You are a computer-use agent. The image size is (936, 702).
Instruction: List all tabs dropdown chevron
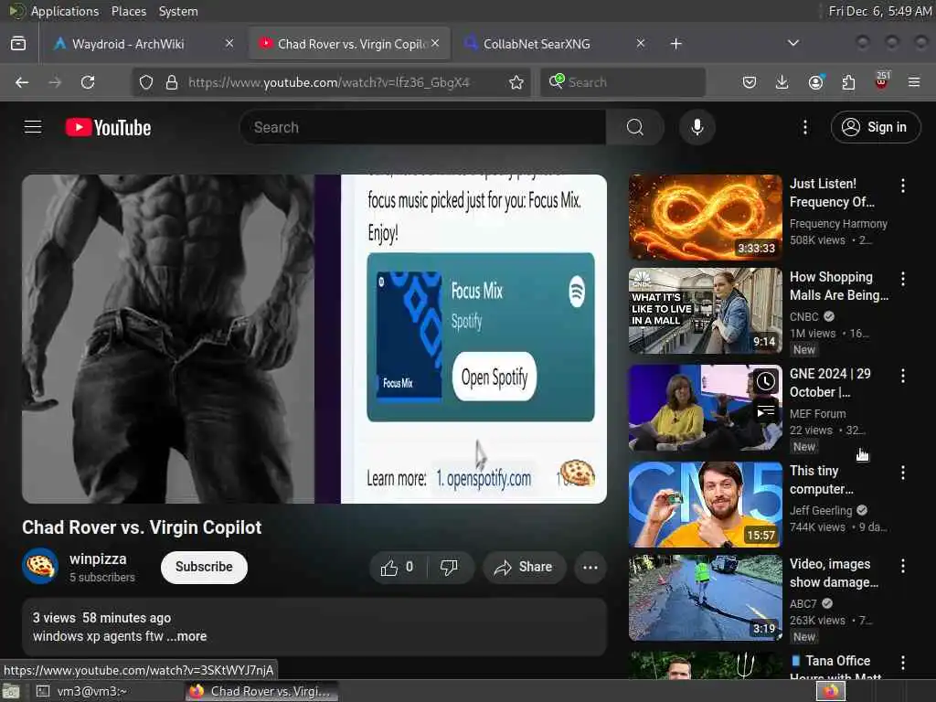[x=792, y=43]
